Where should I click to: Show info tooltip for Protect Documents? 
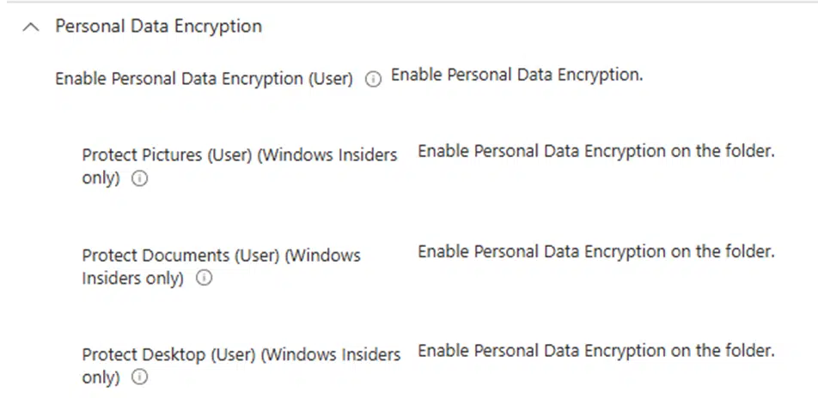point(204,279)
